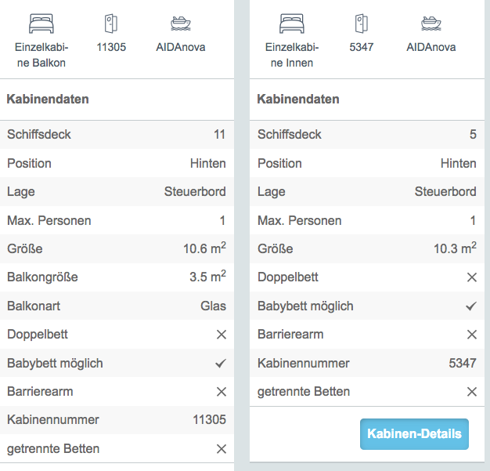Click the Babybett möglich checkmark in cabin 5347
Viewport: 490px width, 471px height.
click(x=471, y=306)
